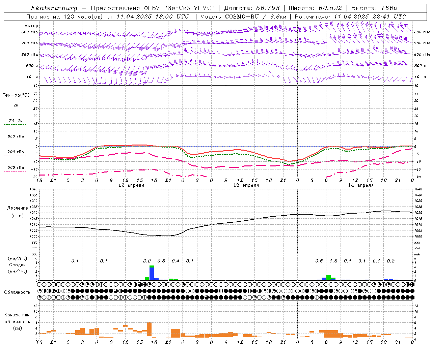This screenshot has height=345, width=432.
Task: Click the Ветер panel label
Action: point(31,26)
